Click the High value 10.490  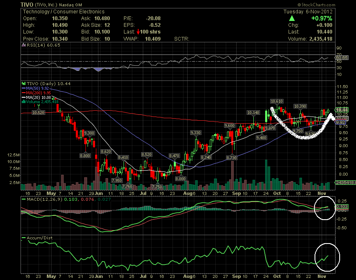[x=60, y=25]
